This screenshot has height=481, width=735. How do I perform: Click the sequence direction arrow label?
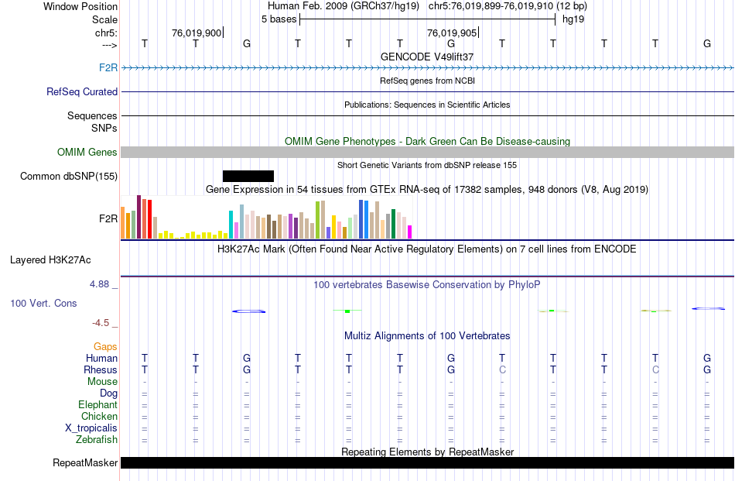tap(110, 45)
